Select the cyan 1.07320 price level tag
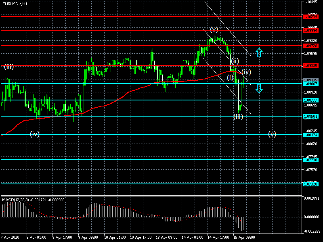Viewport: 323px width, 242px height. pos(310,184)
